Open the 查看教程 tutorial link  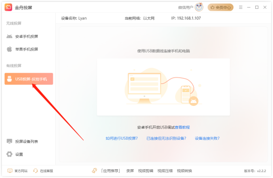[182, 127]
